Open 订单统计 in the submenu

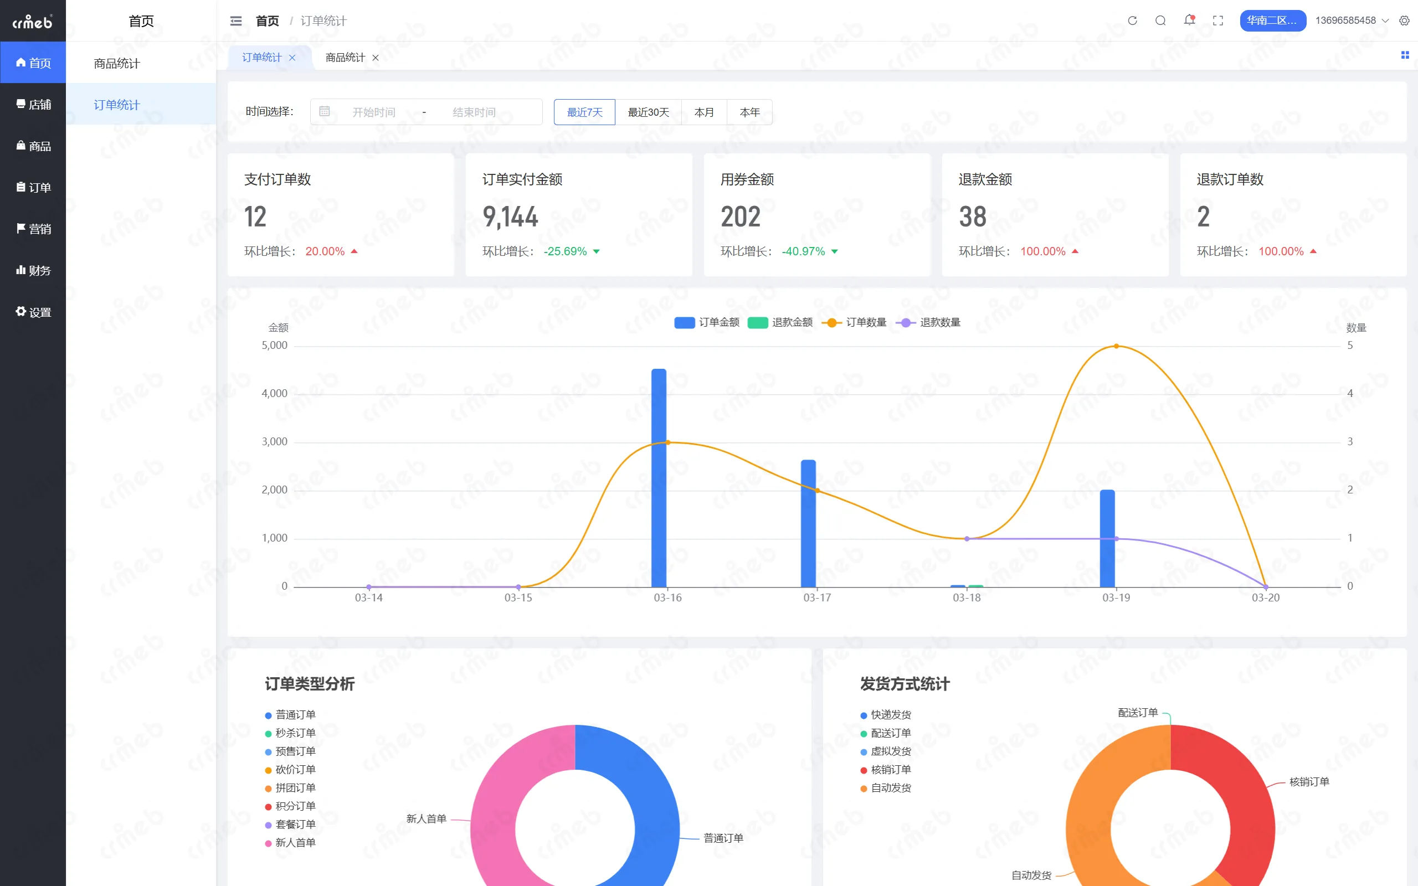click(x=141, y=104)
